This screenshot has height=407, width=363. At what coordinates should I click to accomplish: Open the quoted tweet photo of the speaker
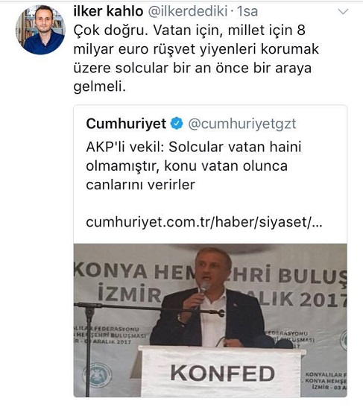pos(210,321)
